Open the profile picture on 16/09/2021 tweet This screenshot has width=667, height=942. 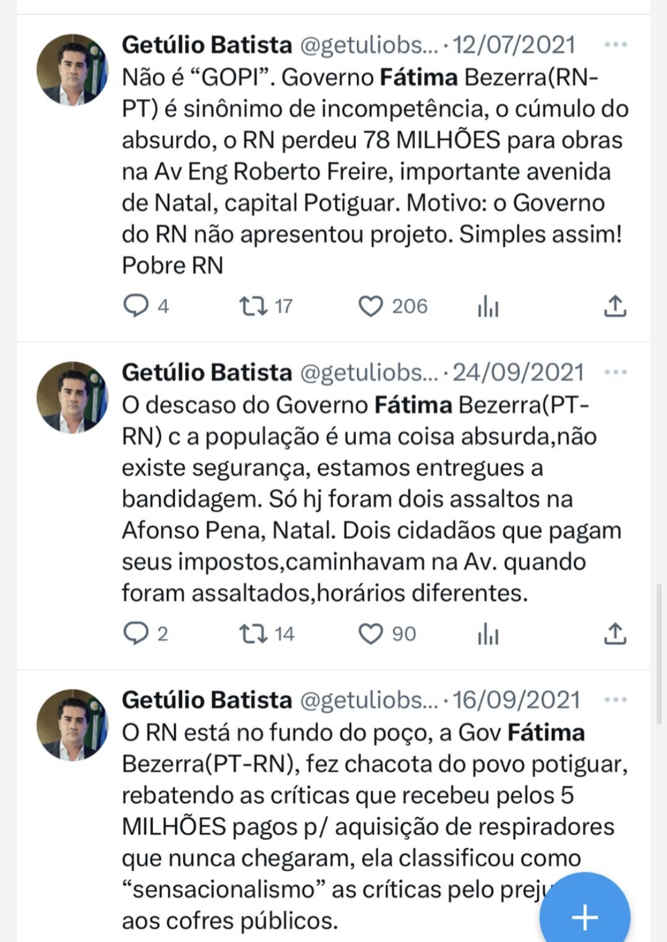point(72,725)
